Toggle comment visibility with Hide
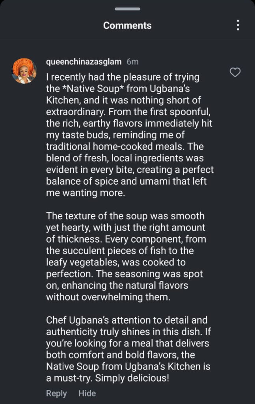The height and width of the screenshot is (404, 255). tap(87, 393)
